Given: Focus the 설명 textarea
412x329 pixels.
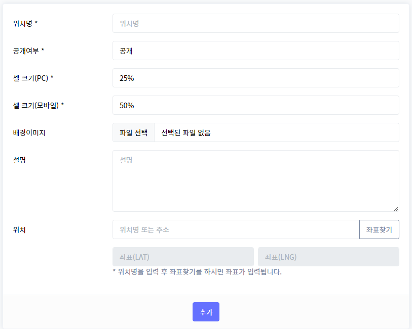Looking at the screenshot, I should [255, 181].
